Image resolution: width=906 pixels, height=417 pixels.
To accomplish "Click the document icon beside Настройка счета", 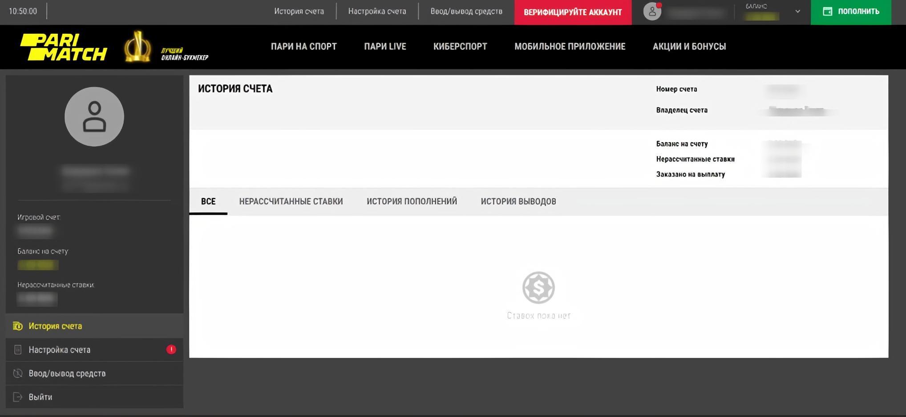I will click(18, 350).
